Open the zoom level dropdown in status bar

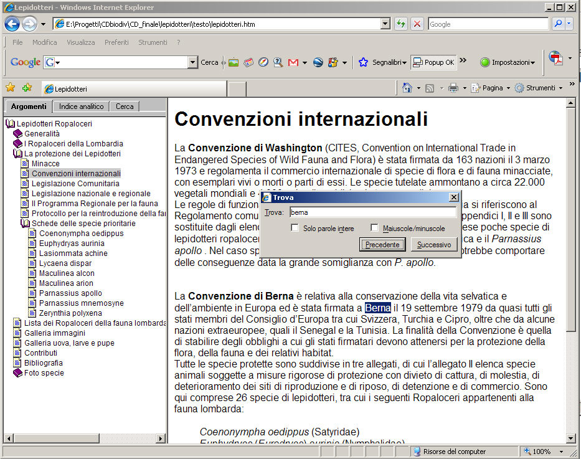click(x=561, y=452)
